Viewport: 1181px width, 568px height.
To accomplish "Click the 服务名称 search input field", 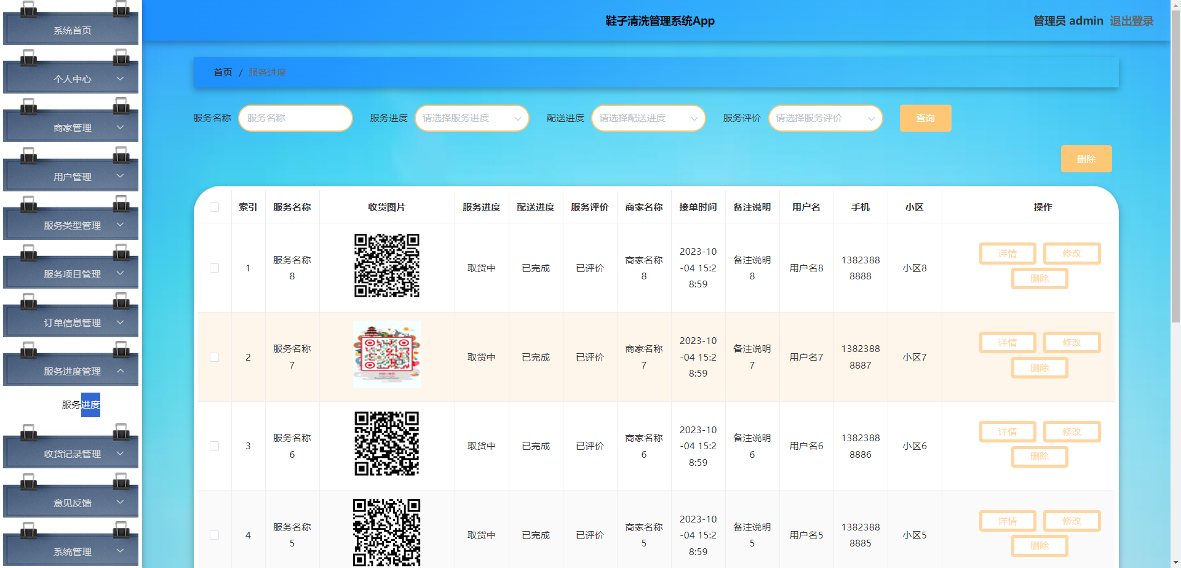I will click(295, 118).
